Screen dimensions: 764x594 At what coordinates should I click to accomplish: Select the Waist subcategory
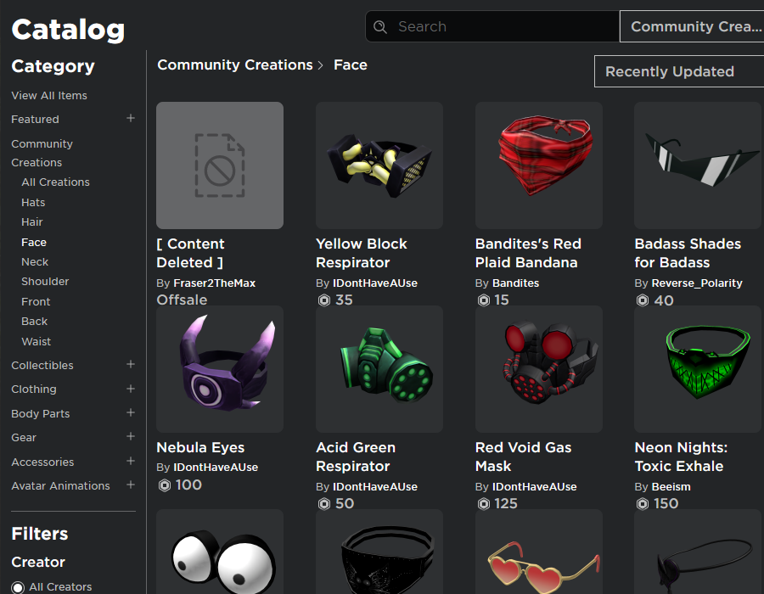(x=36, y=342)
